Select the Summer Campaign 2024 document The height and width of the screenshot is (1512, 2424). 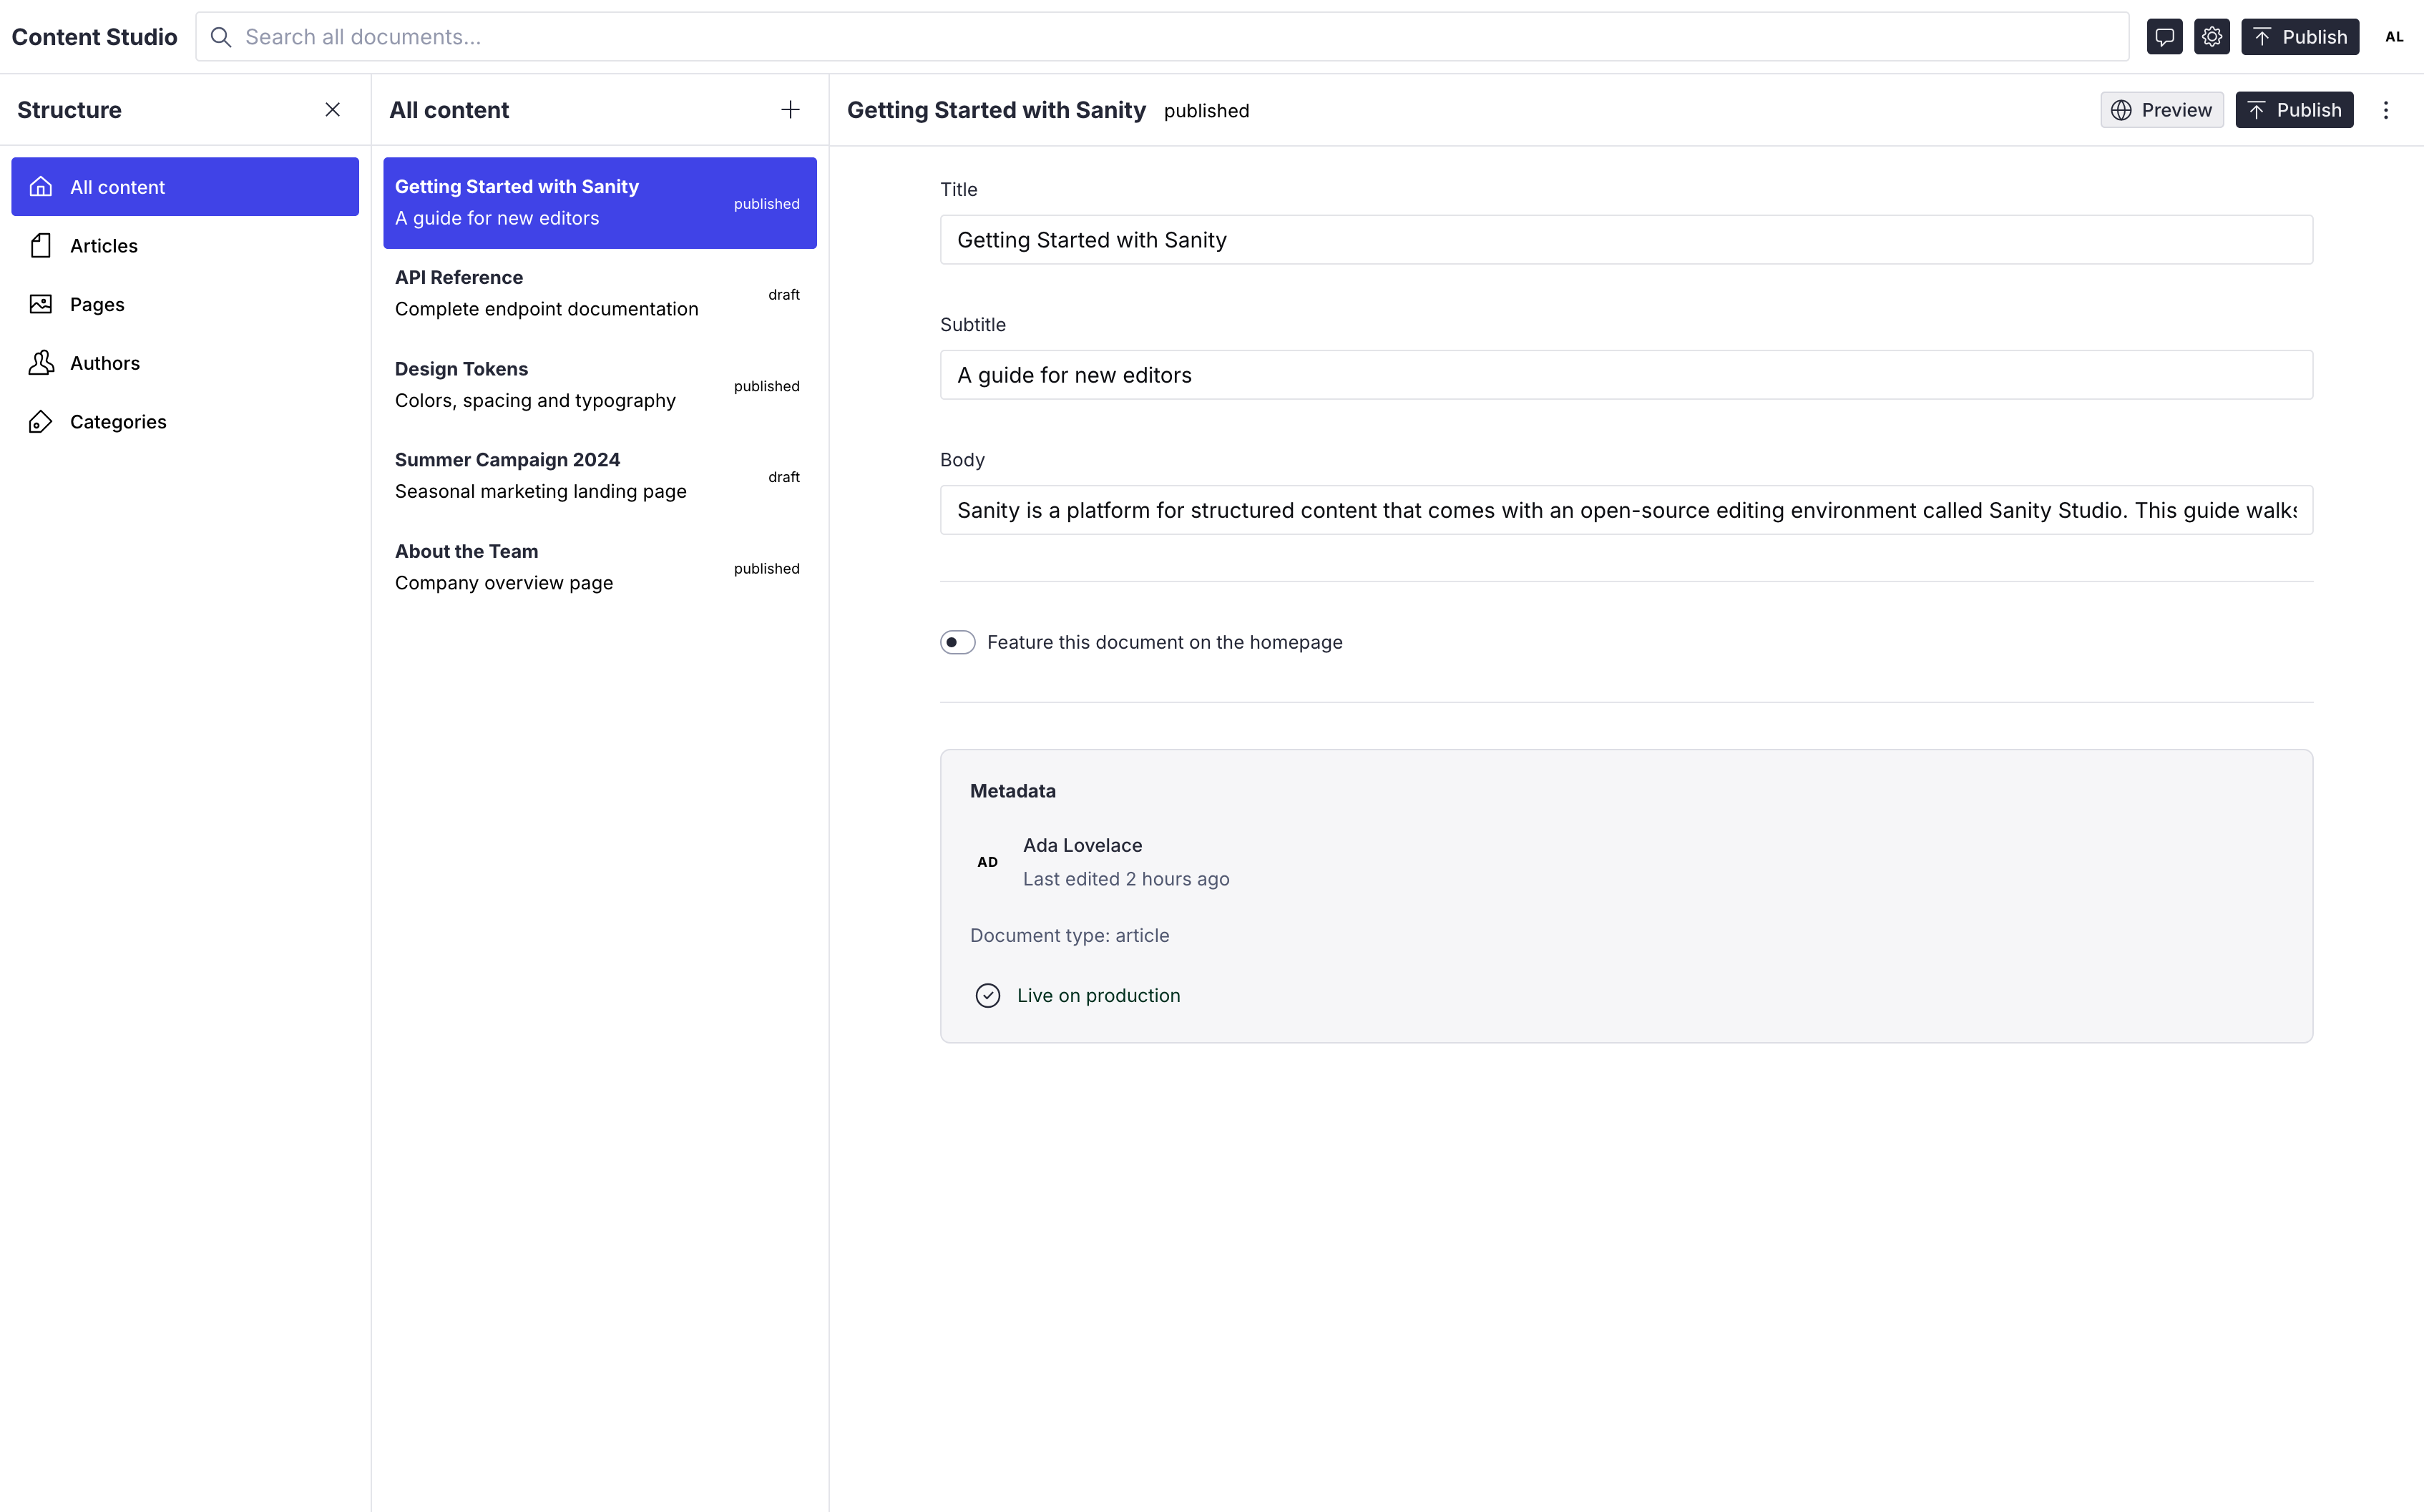tap(600, 476)
